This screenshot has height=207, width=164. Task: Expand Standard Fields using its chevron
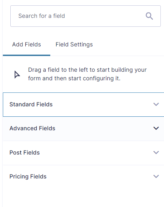coord(156,104)
